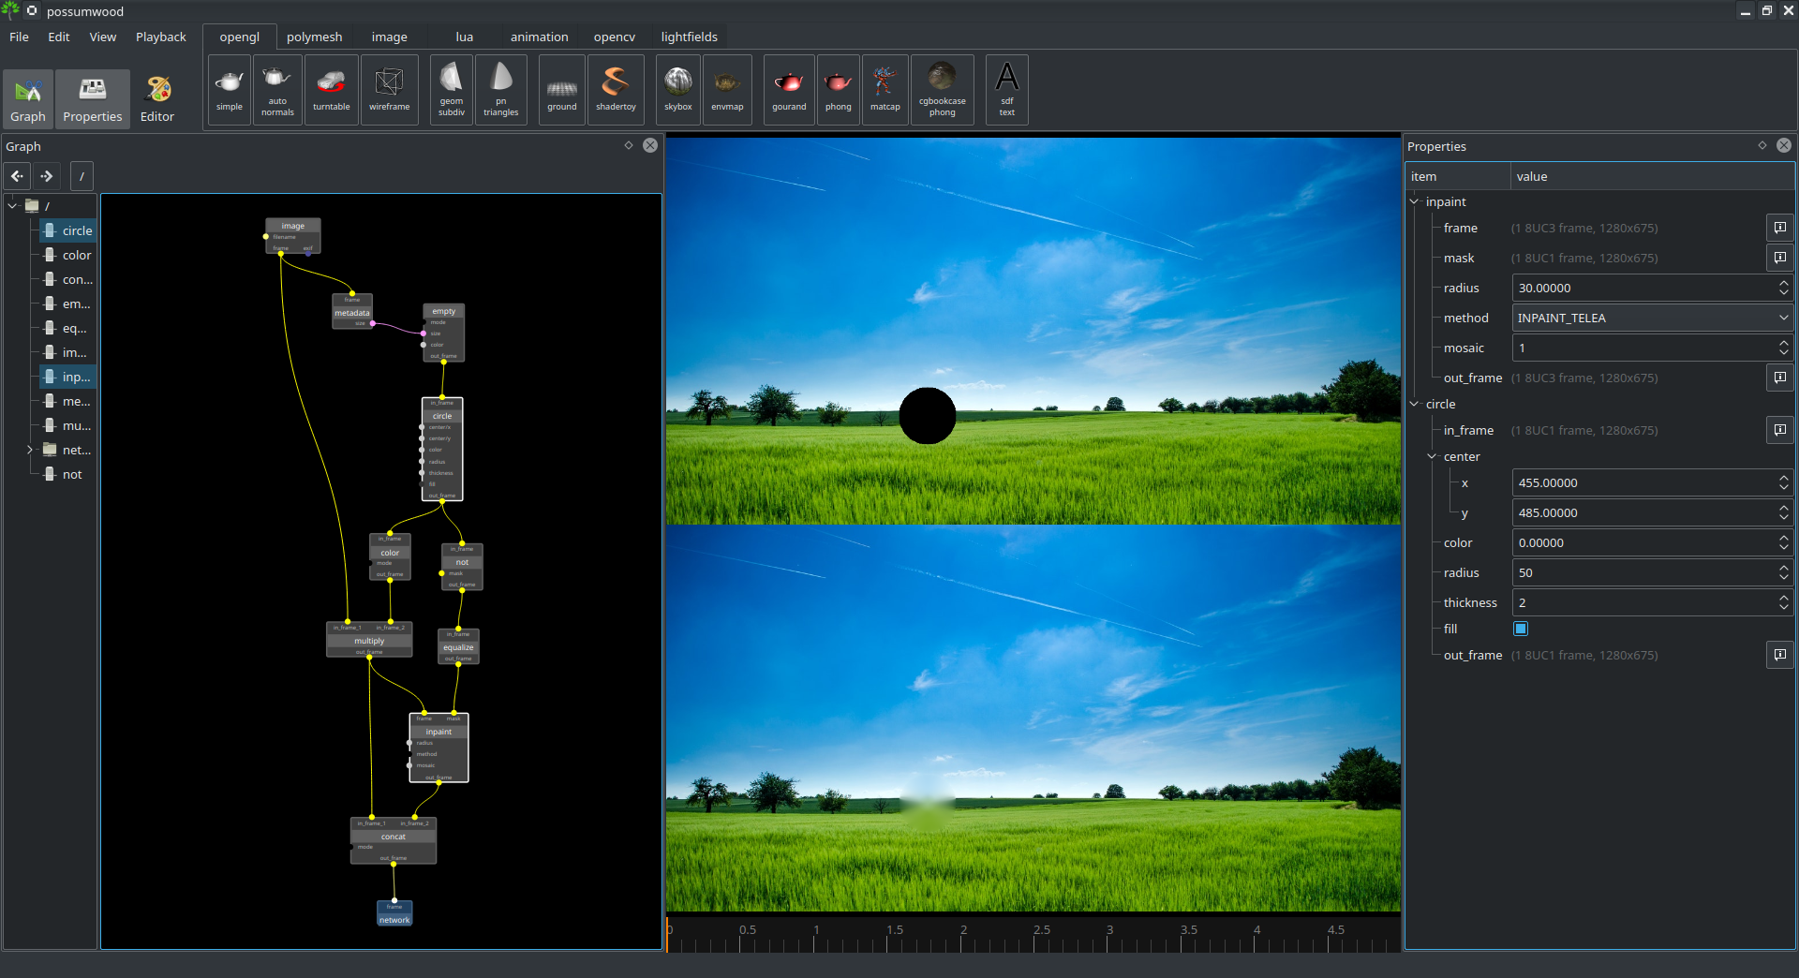Select the envmap shelf tool
This screenshot has height=978, width=1799.
pyautogui.click(x=727, y=90)
